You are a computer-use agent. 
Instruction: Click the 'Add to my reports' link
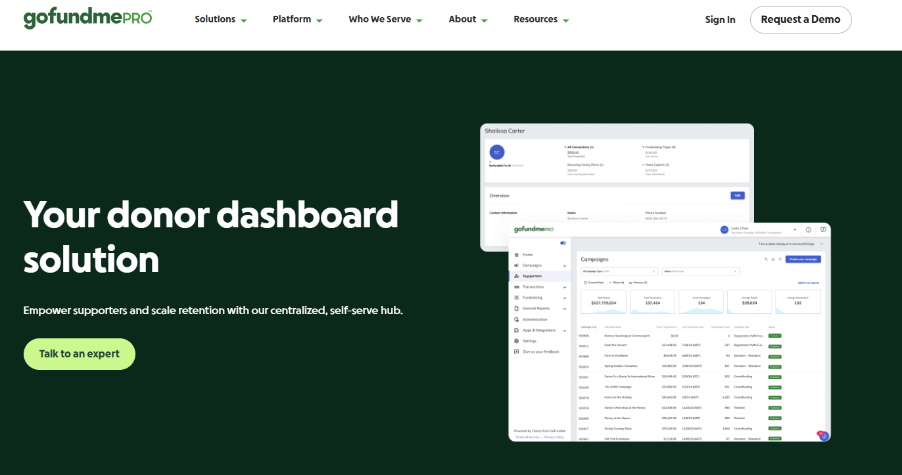point(809,283)
